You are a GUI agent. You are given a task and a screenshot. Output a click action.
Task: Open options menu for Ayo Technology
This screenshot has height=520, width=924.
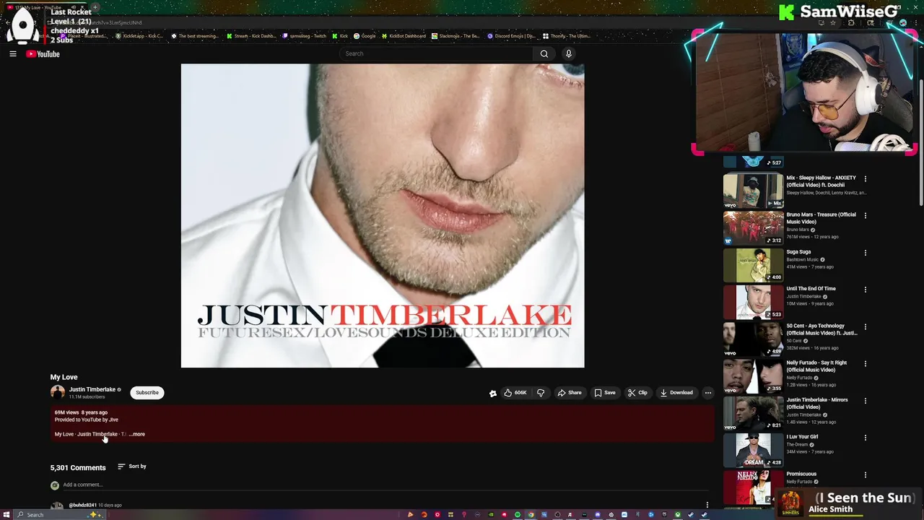coord(866,326)
